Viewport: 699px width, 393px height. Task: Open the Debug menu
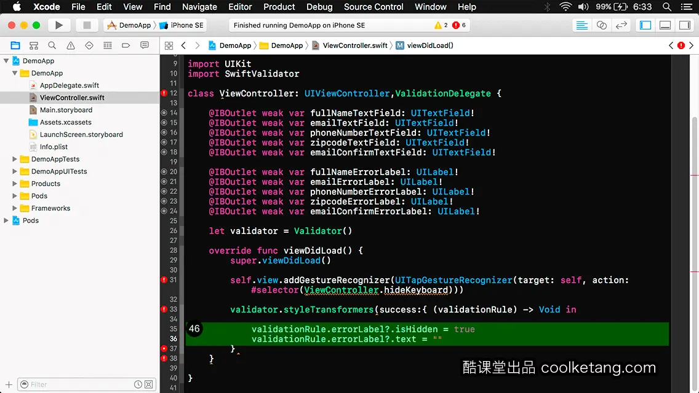[x=319, y=7]
